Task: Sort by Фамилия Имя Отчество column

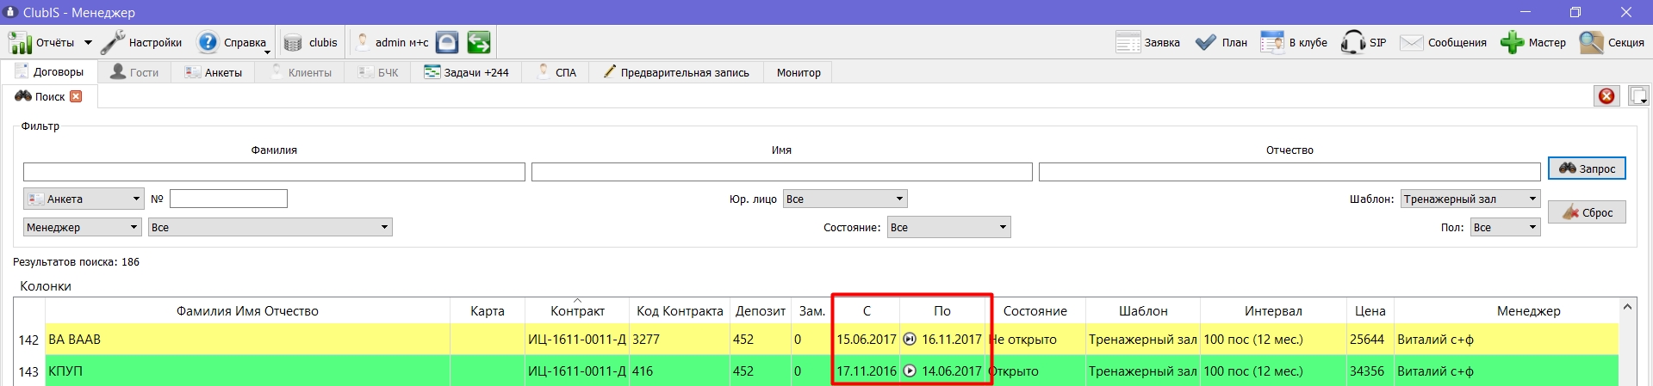Action: click(x=247, y=311)
